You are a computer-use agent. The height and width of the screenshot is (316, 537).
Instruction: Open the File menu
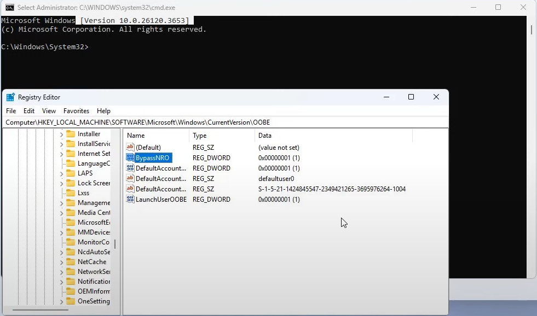click(x=11, y=111)
